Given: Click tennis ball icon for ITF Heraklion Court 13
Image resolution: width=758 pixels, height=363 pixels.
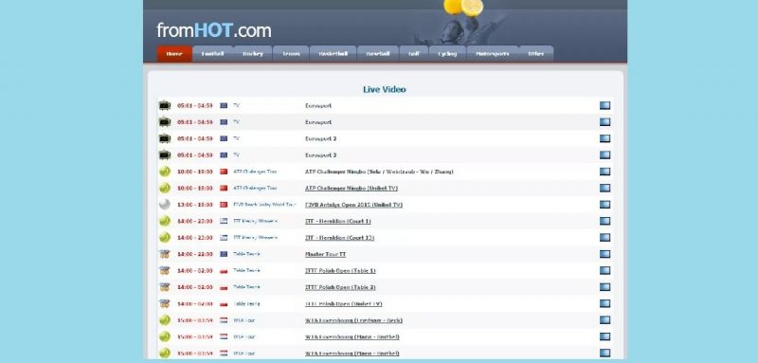Looking at the screenshot, I should [165, 237].
